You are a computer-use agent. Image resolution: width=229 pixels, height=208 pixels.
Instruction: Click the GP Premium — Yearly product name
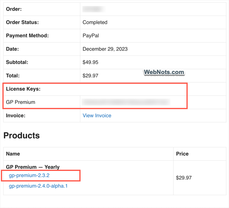(33, 167)
